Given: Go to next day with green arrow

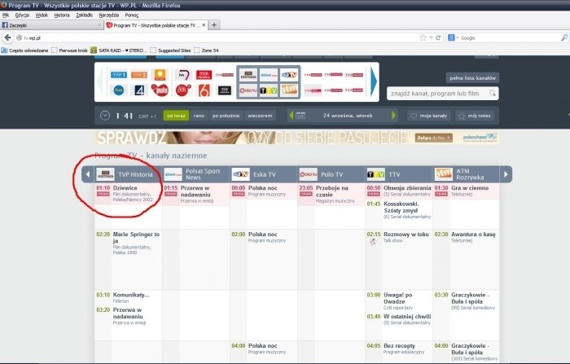Looking at the screenshot, I should click(x=381, y=116).
